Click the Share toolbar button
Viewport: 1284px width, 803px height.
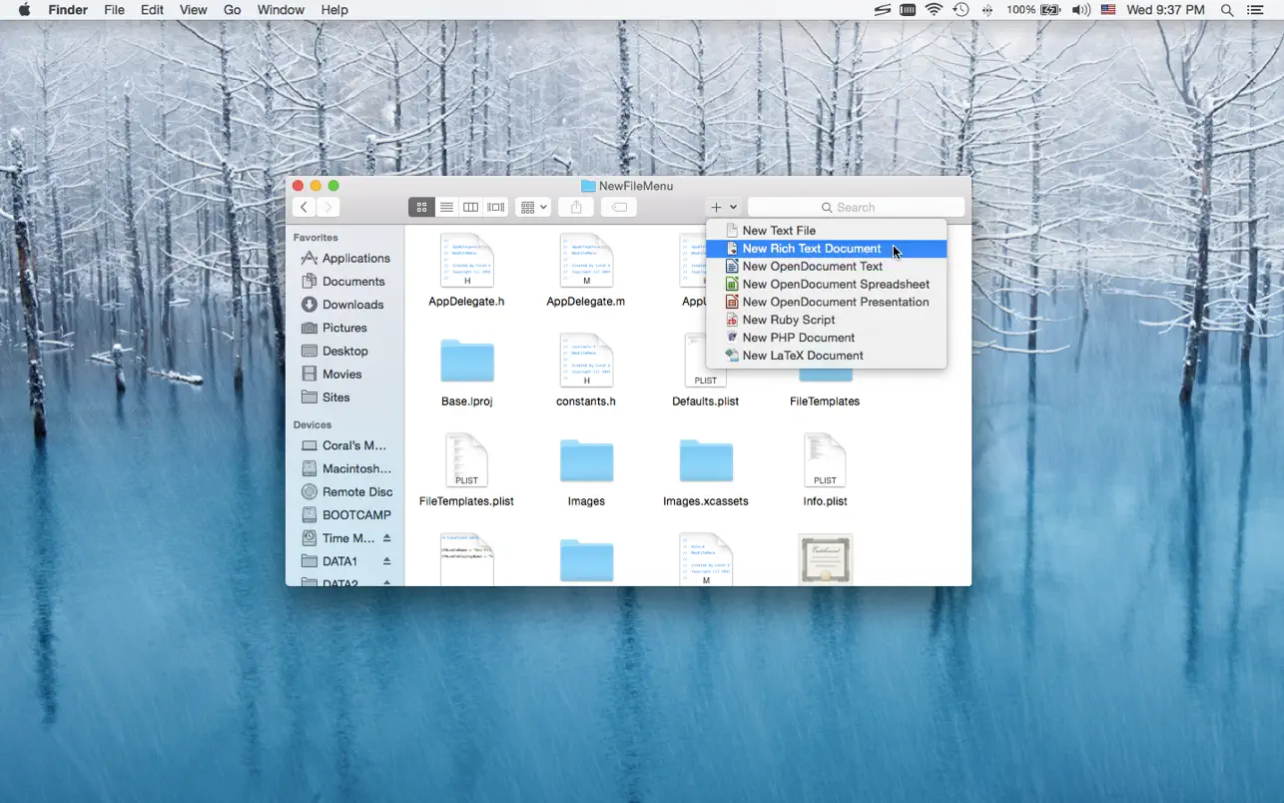[576, 207]
